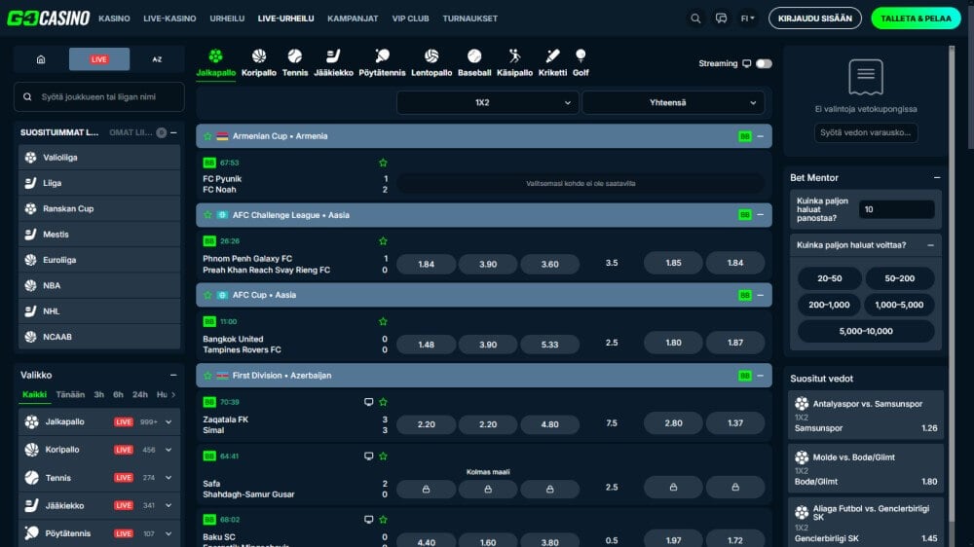Viewport: 974px width, 547px height.
Task: Open the 1X2 market dropdown
Action: [487, 103]
